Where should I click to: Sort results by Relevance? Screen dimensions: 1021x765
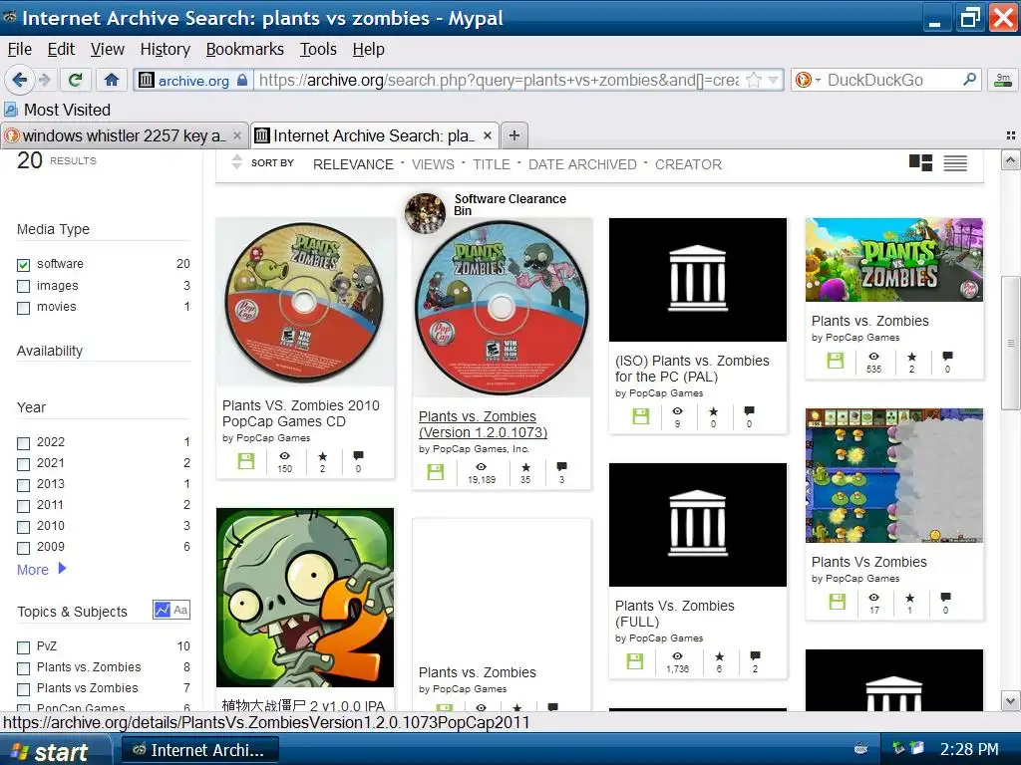pos(353,164)
